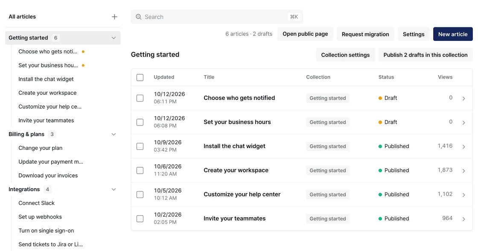Image resolution: width=478 pixels, height=251 pixels.
Task: Collapse the Integrations collection chevron
Action: pos(114,190)
